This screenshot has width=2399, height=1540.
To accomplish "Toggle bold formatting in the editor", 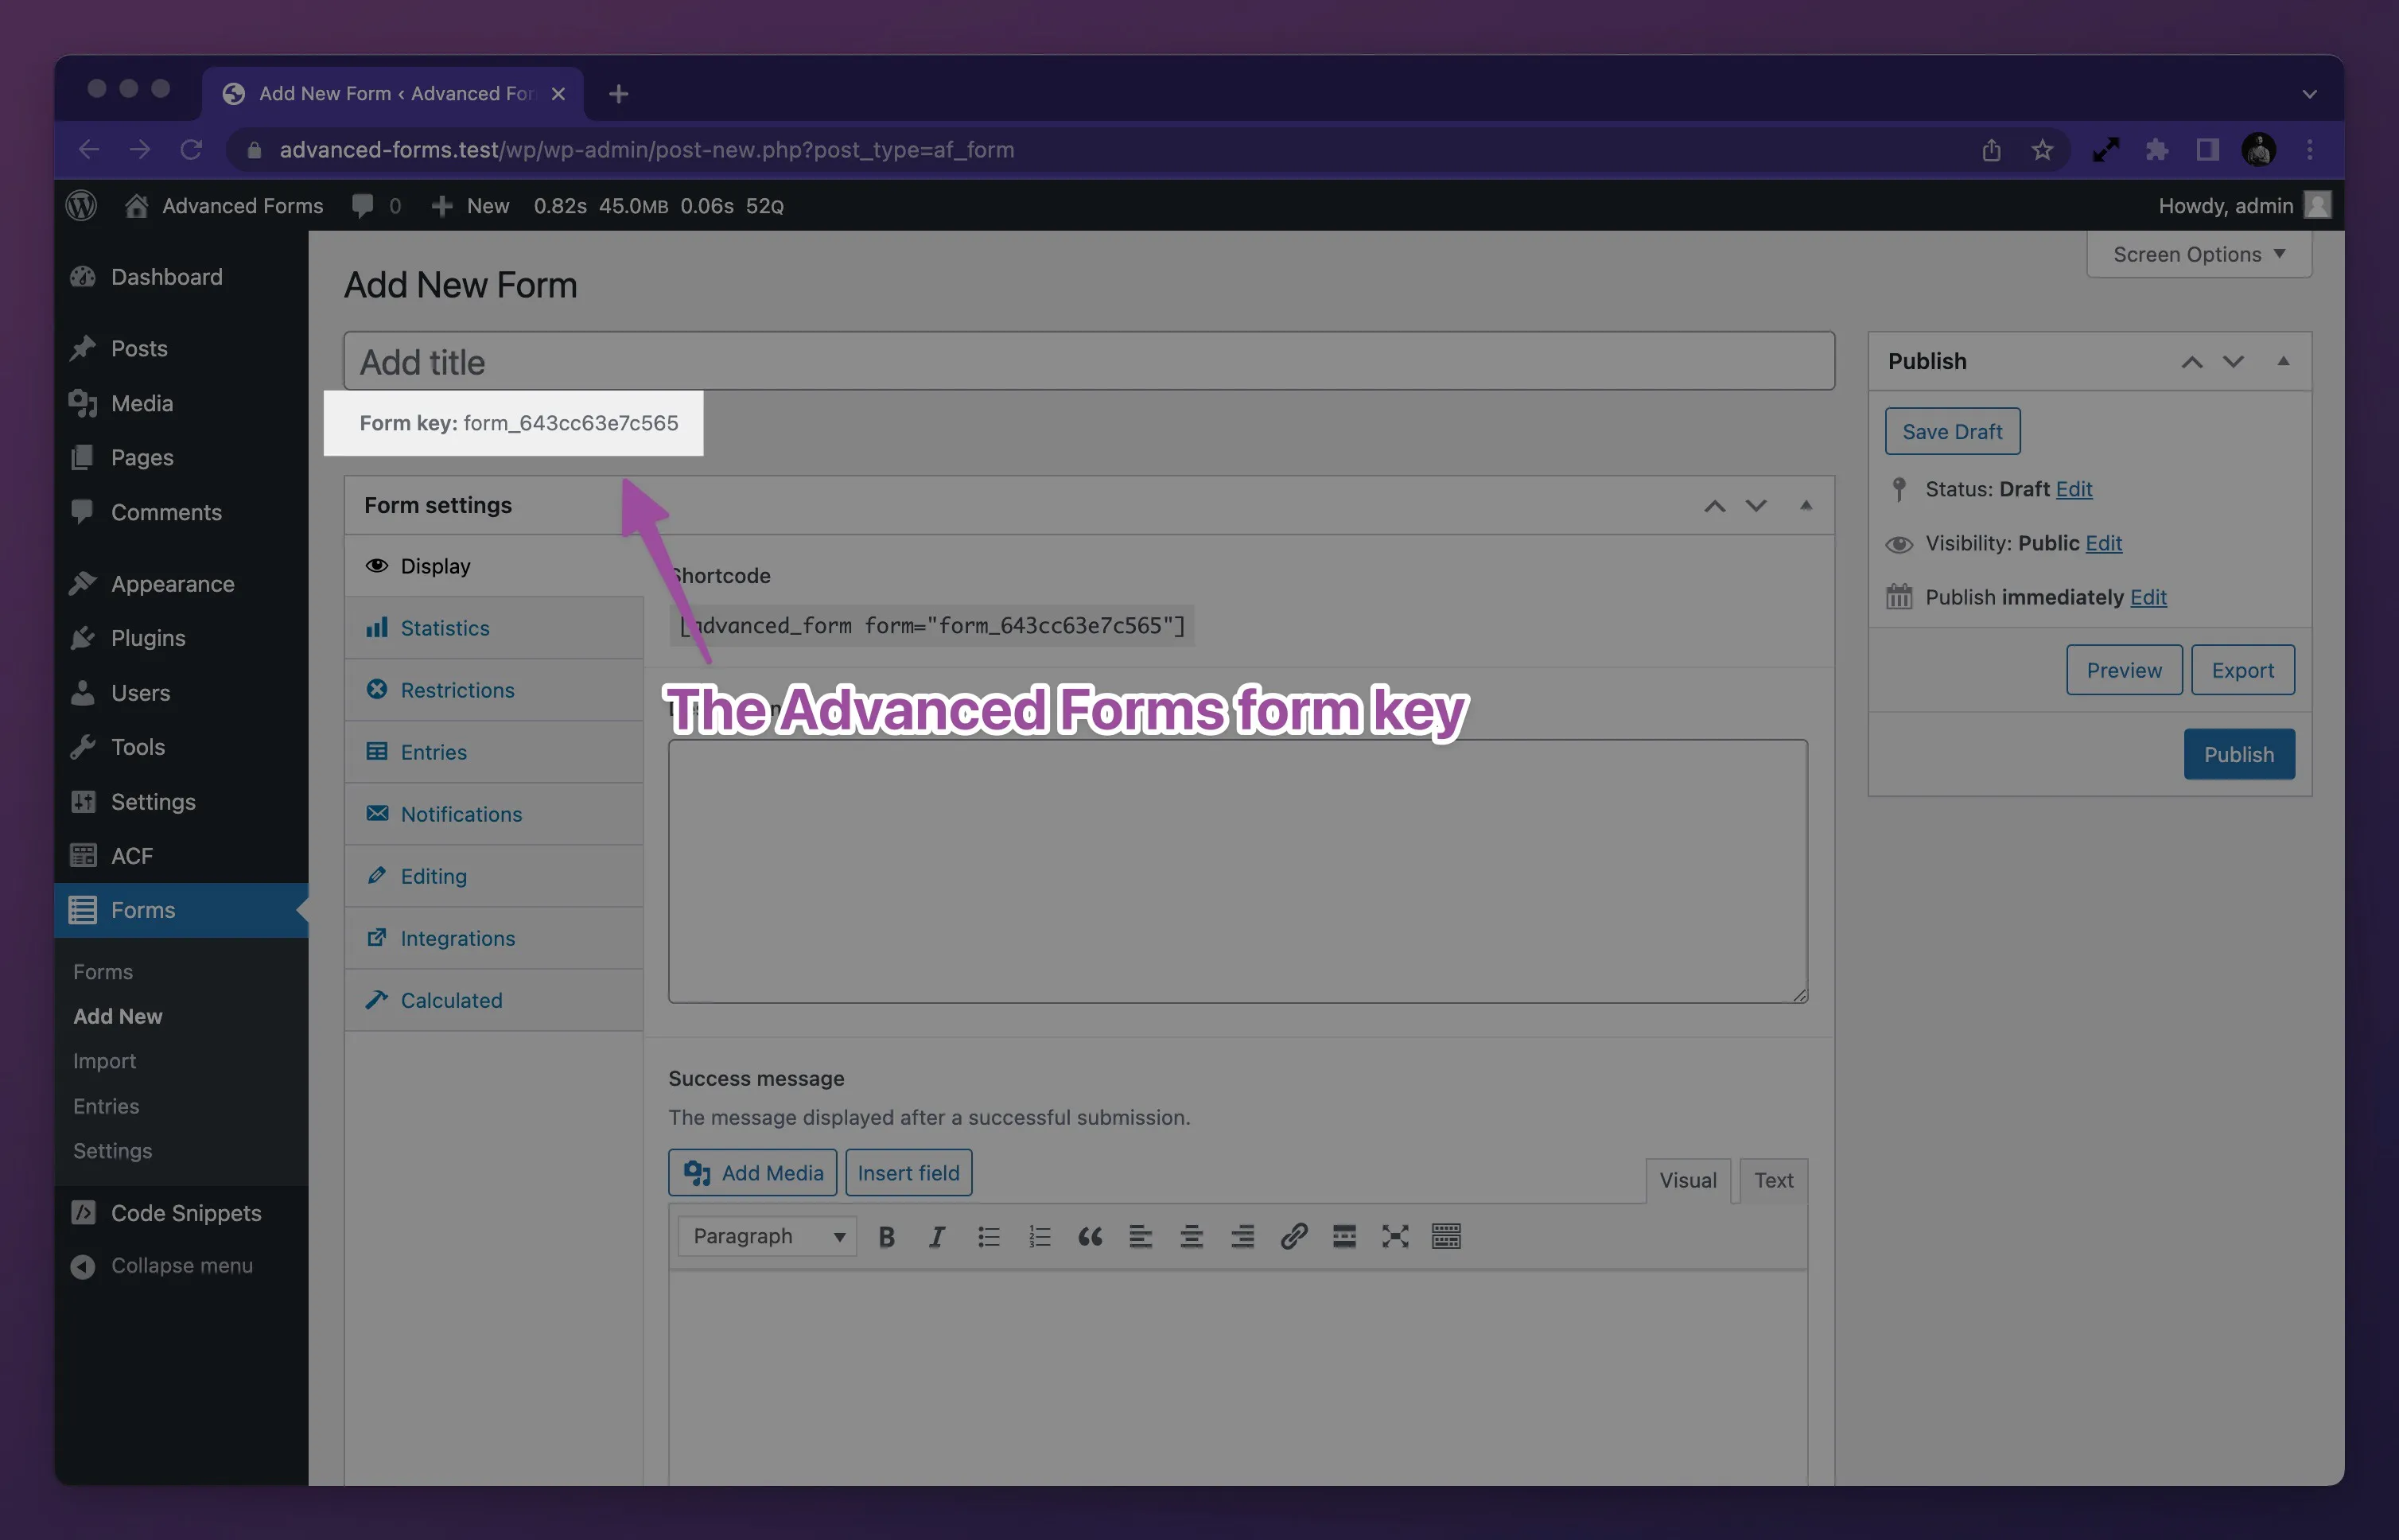I will 886,1237.
